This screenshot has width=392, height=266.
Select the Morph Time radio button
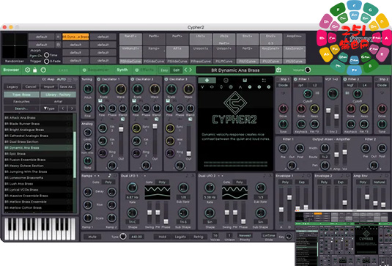point(46,55)
